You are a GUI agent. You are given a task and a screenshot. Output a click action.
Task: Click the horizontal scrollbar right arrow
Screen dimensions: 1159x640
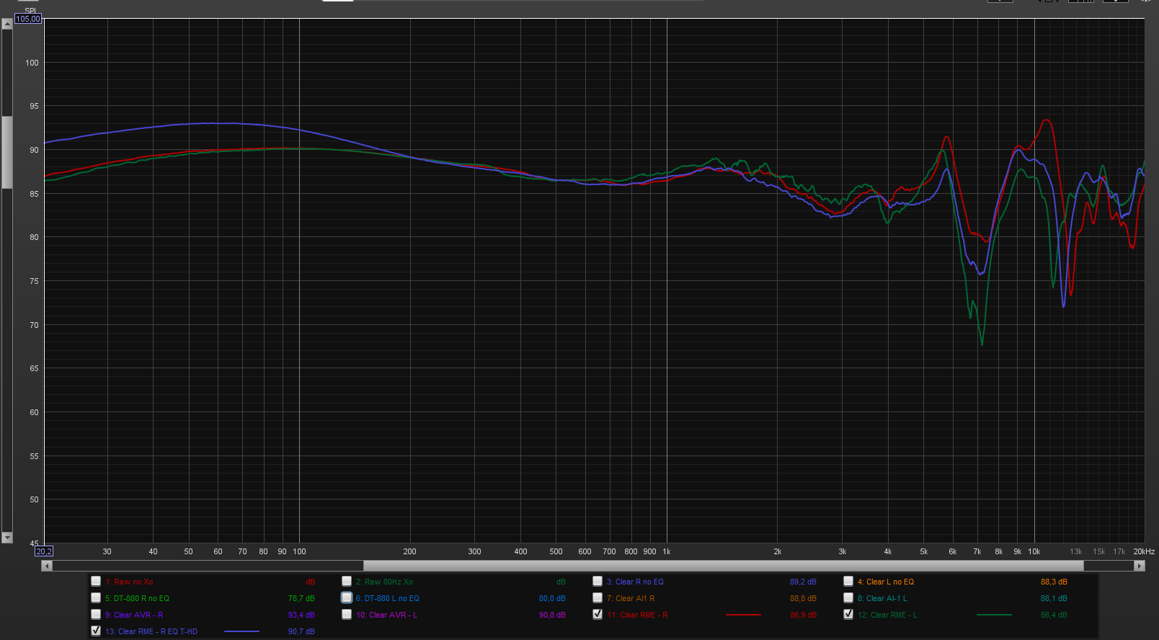click(x=1140, y=566)
